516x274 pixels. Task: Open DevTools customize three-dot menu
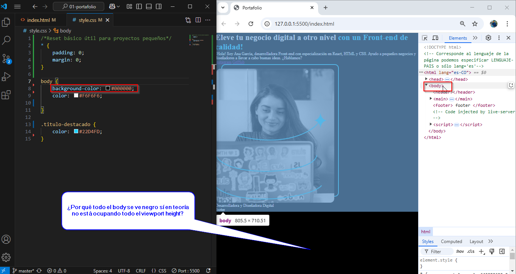click(499, 38)
